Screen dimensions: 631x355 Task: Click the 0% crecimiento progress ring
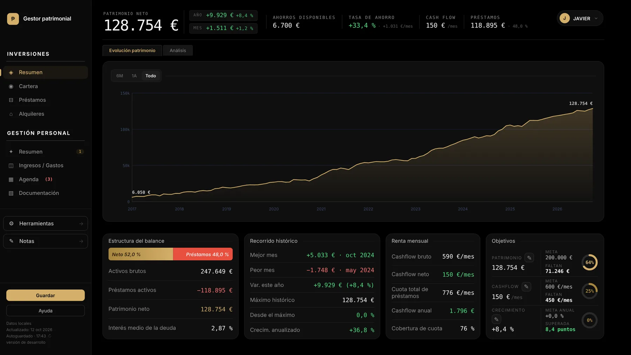click(590, 320)
